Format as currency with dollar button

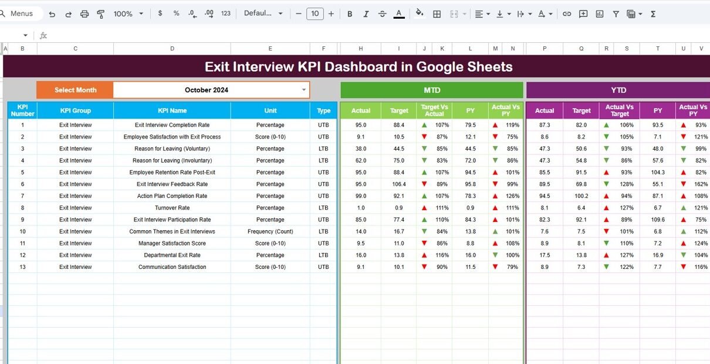click(160, 14)
